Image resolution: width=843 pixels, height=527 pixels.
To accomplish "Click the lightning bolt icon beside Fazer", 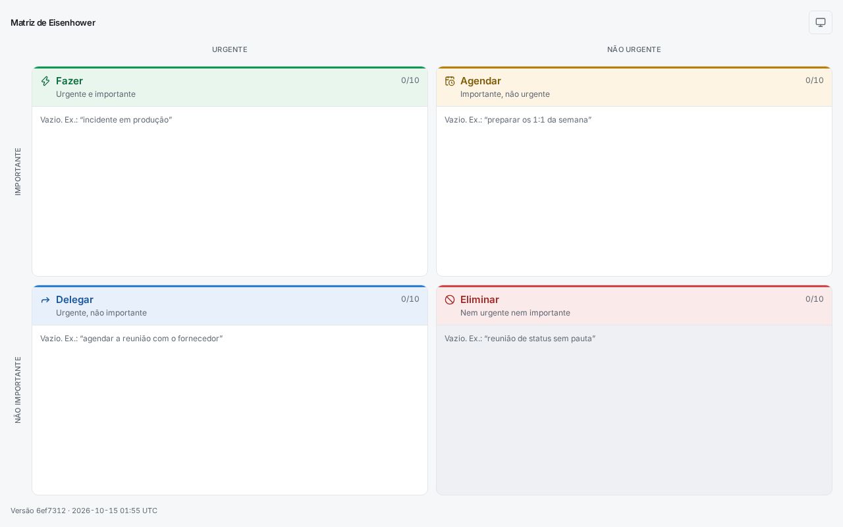I will 45,81.
